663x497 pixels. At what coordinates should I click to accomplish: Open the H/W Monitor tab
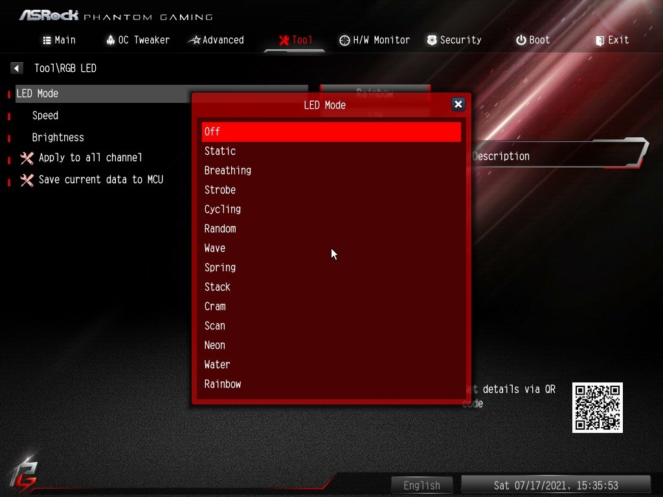click(375, 40)
